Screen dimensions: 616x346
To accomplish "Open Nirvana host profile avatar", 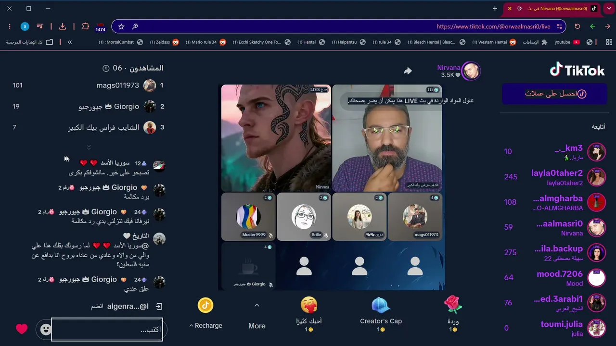I will click(x=471, y=71).
